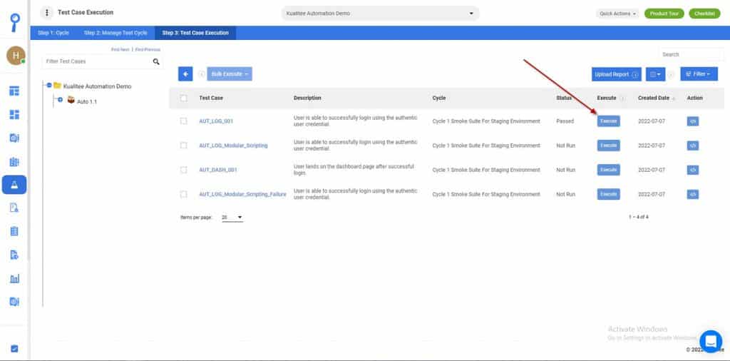Click the Product Tour button
Screen dimensions: 730x361
point(664,14)
